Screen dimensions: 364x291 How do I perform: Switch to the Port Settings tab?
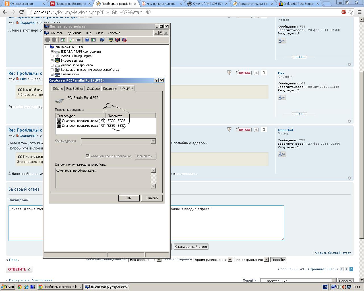(x=75, y=89)
